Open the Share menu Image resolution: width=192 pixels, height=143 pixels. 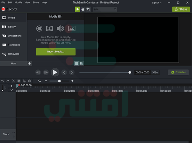pos(36,3)
